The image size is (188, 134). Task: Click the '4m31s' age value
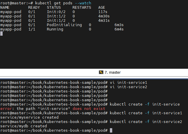(x=104, y=21)
